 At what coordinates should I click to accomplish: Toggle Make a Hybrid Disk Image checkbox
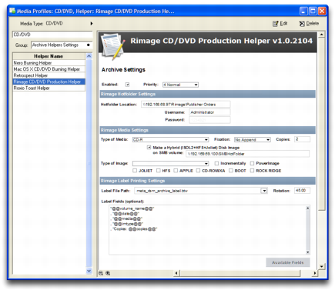click(x=149, y=148)
